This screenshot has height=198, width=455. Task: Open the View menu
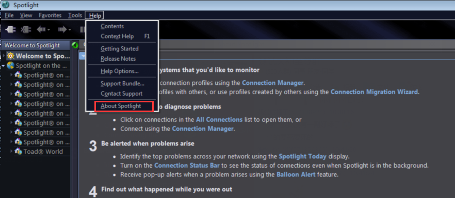click(26, 15)
